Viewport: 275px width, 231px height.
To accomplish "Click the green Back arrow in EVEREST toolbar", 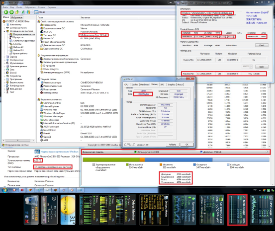I will pos(6,12).
